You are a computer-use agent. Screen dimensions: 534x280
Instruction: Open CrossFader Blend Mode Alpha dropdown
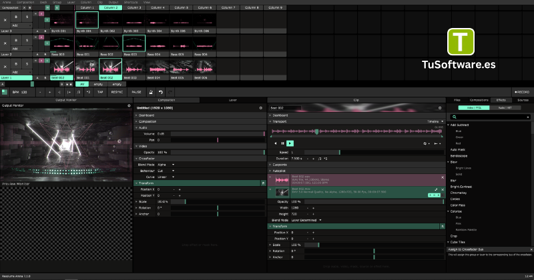tap(166, 165)
